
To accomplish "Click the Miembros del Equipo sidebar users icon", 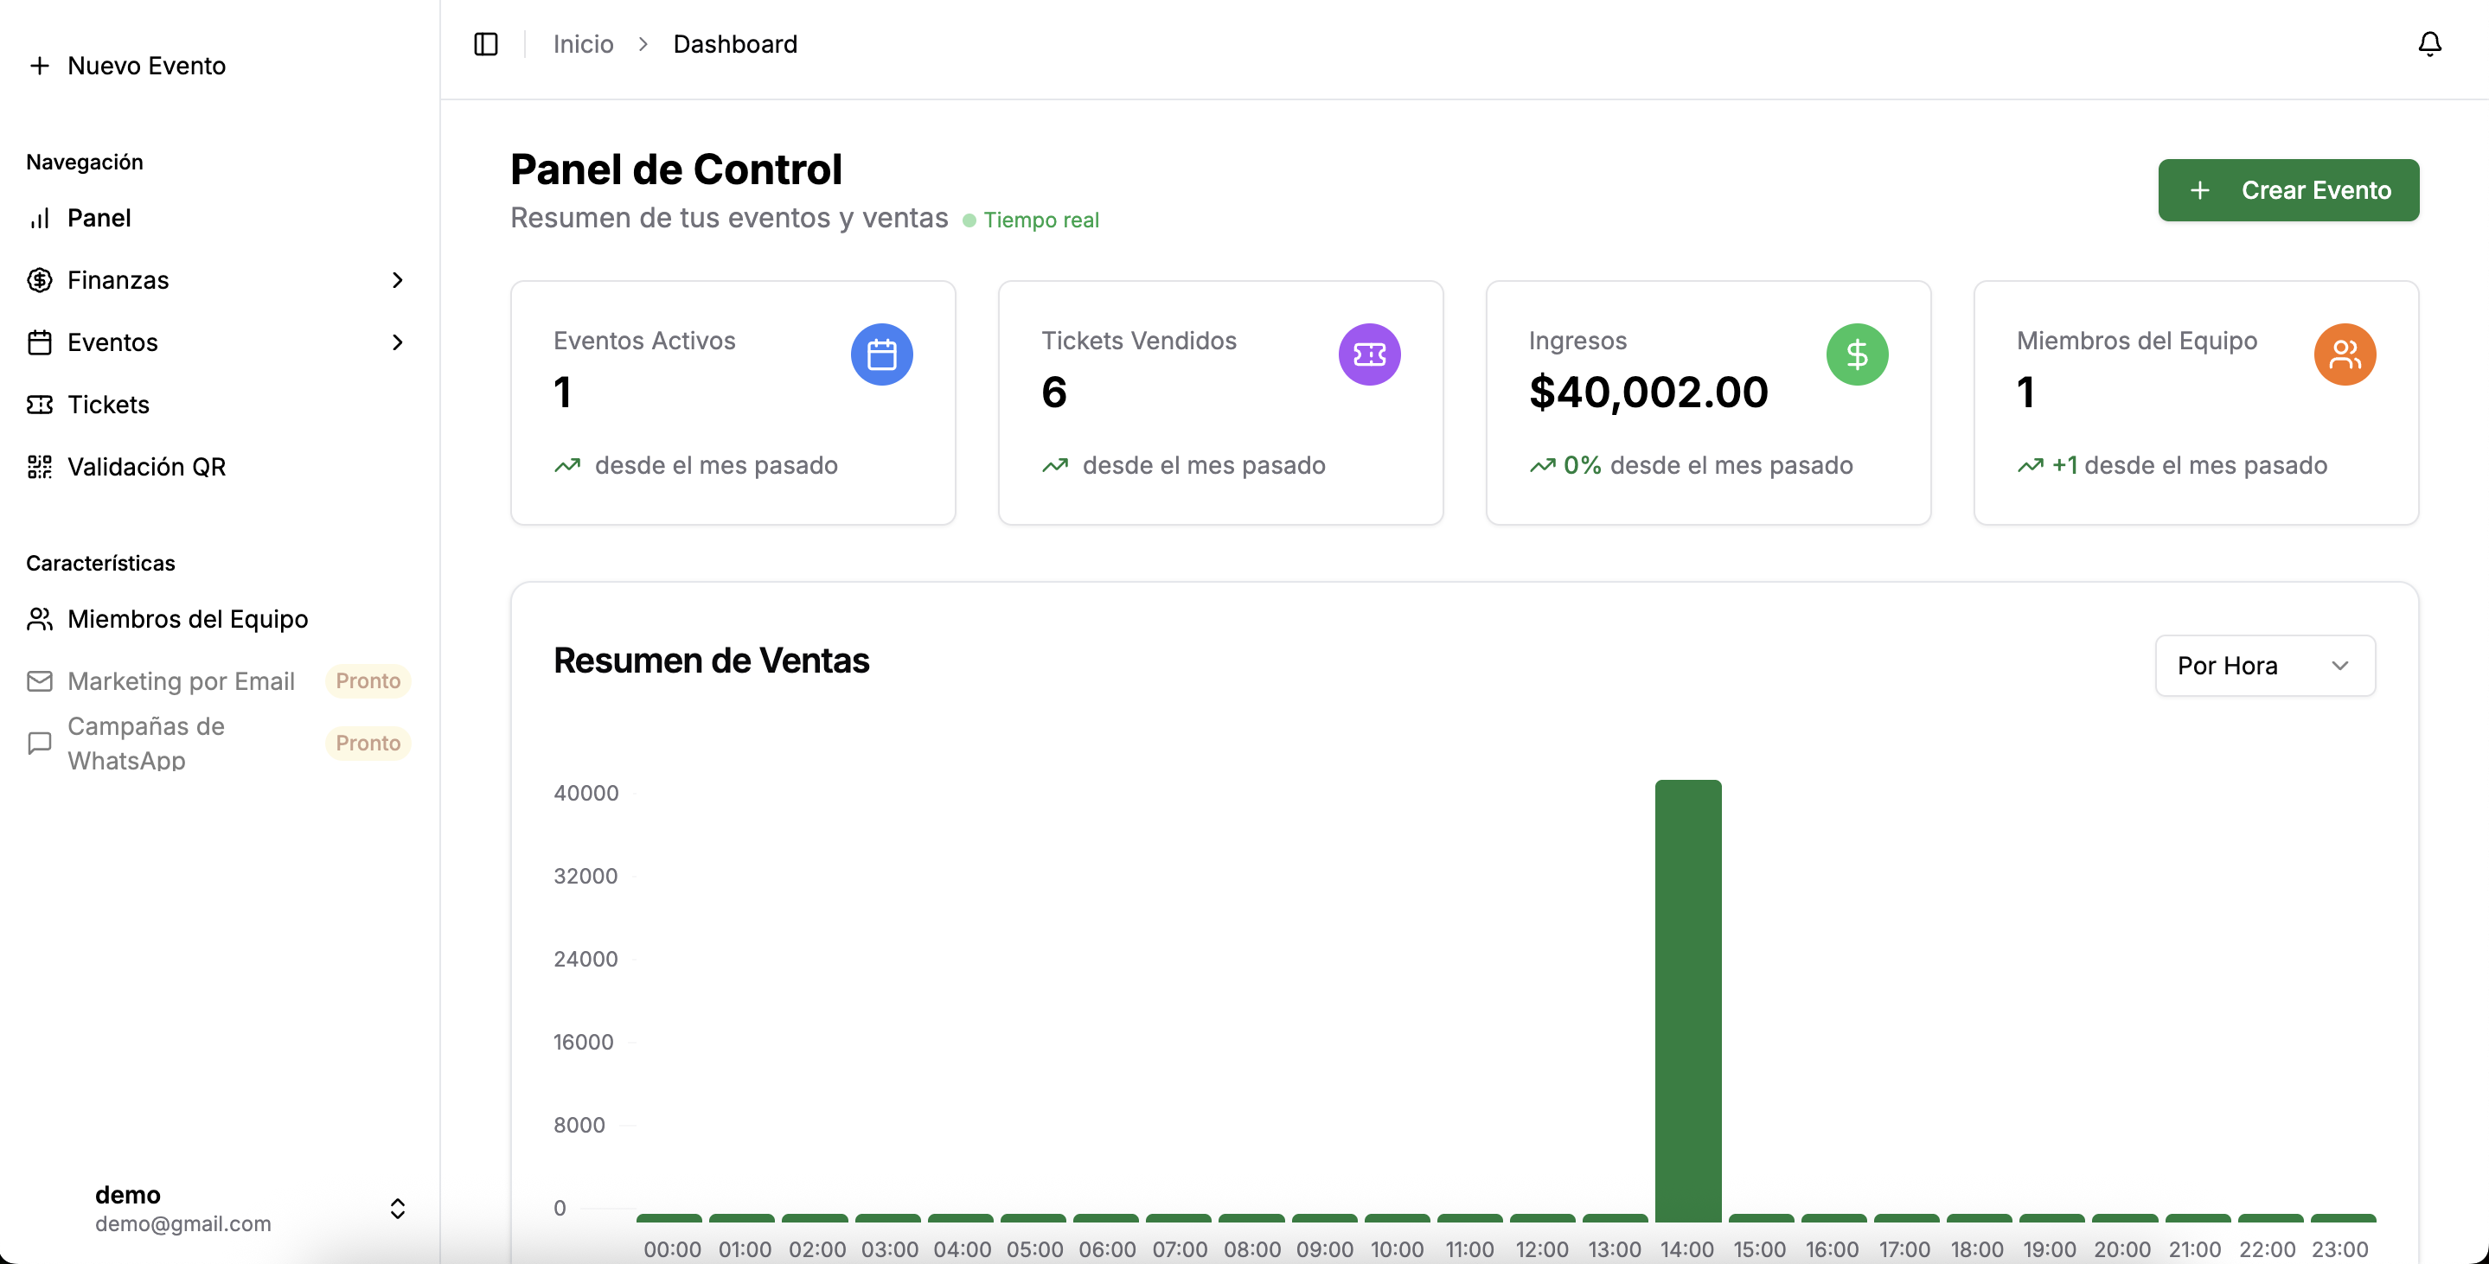I will click(x=40, y=619).
